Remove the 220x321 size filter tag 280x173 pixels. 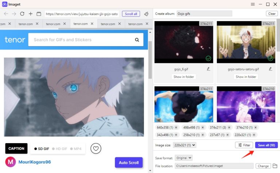coord(254,135)
